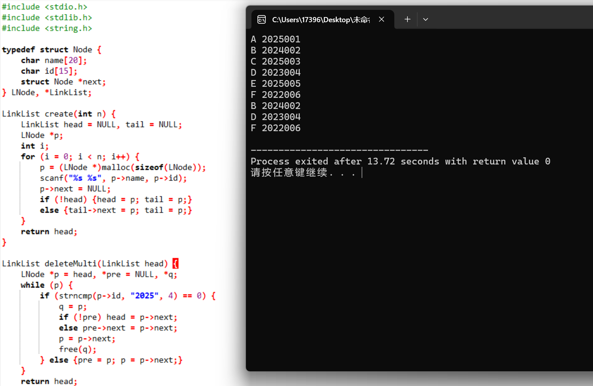Click the '#include <string.h>' code line
This screenshot has height=386, width=593.
click(47, 28)
